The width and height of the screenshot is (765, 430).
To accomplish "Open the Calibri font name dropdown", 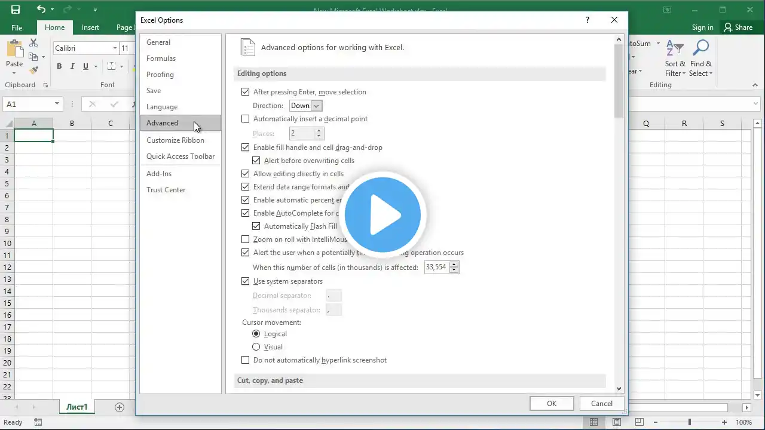I will coord(115,48).
